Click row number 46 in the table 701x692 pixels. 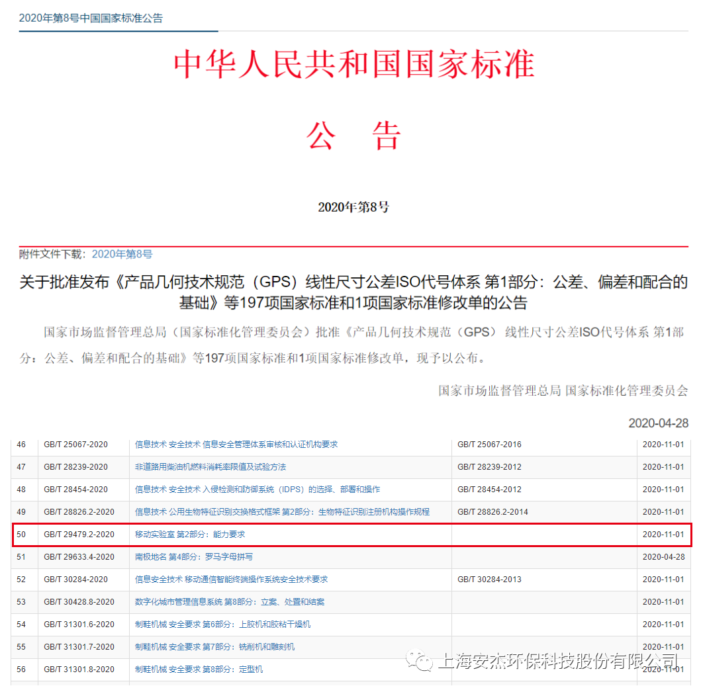[x=22, y=445]
